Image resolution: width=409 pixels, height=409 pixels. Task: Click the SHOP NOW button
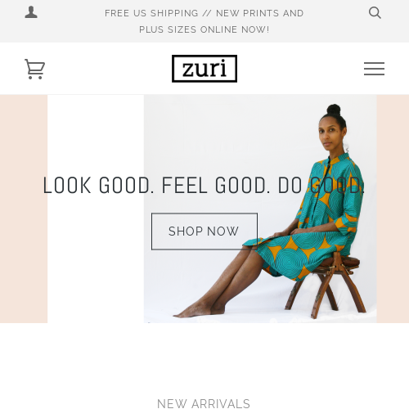tap(204, 231)
